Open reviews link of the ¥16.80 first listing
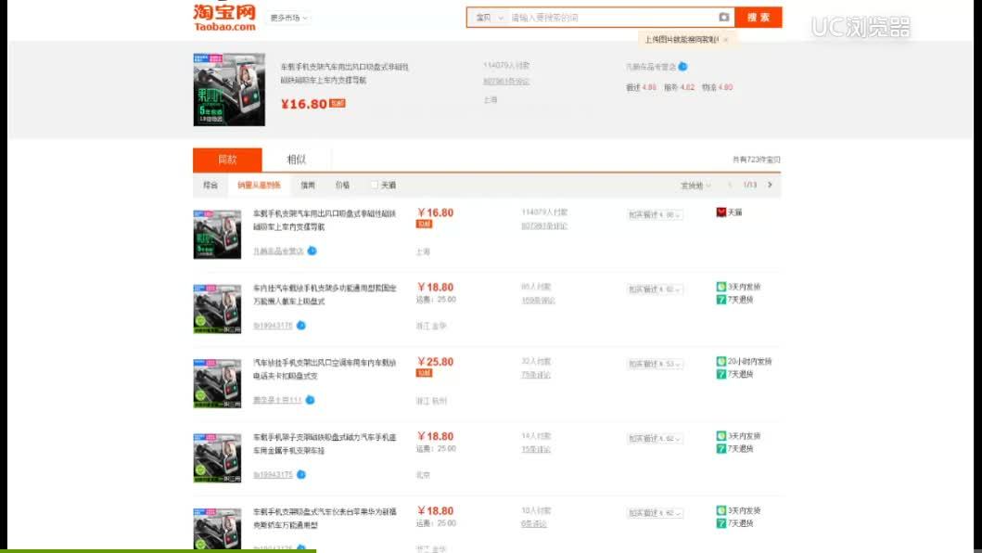Image resolution: width=982 pixels, height=553 pixels. tap(544, 225)
